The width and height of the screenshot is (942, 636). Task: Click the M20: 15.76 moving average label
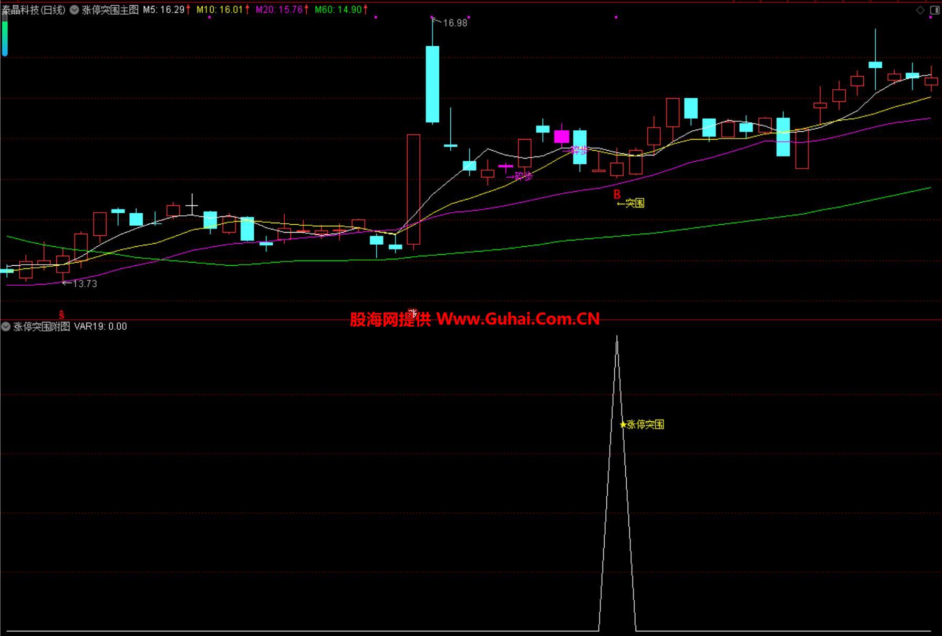(279, 9)
